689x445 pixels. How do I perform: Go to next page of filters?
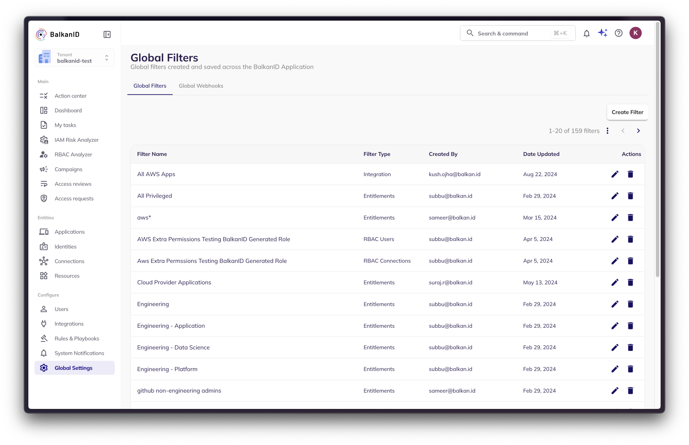point(638,131)
